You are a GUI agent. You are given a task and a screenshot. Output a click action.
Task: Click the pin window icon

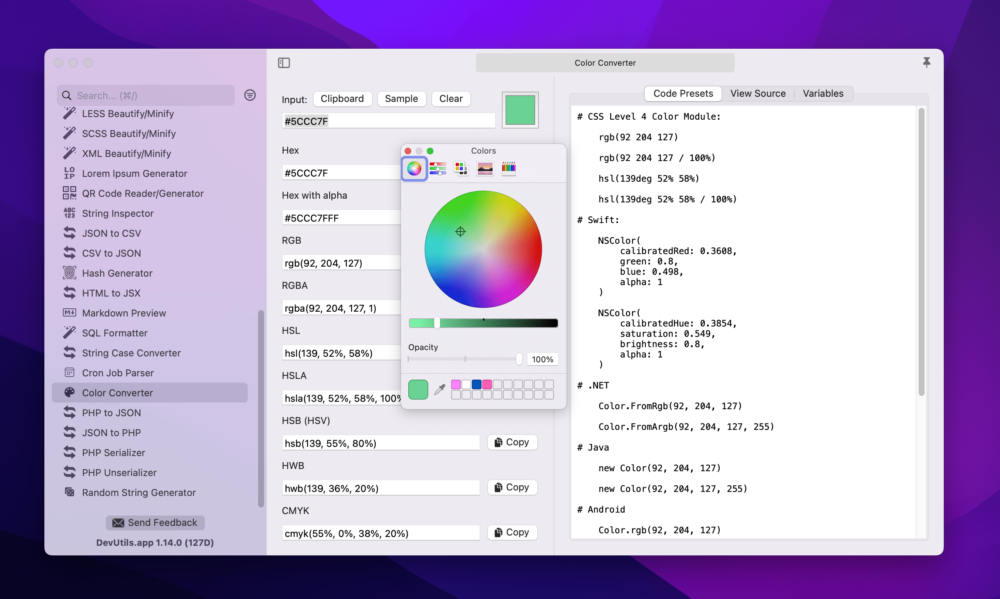pyautogui.click(x=926, y=62)
